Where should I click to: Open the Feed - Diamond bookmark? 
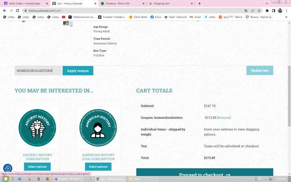point(176,17)
